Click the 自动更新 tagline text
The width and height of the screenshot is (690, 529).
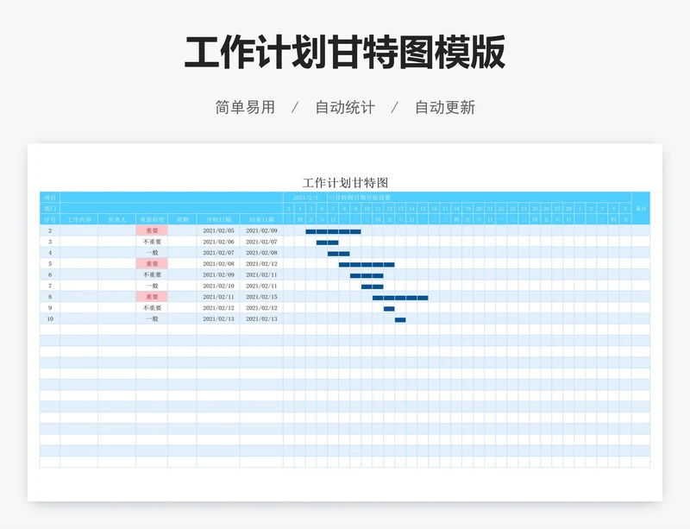point(445,108)
